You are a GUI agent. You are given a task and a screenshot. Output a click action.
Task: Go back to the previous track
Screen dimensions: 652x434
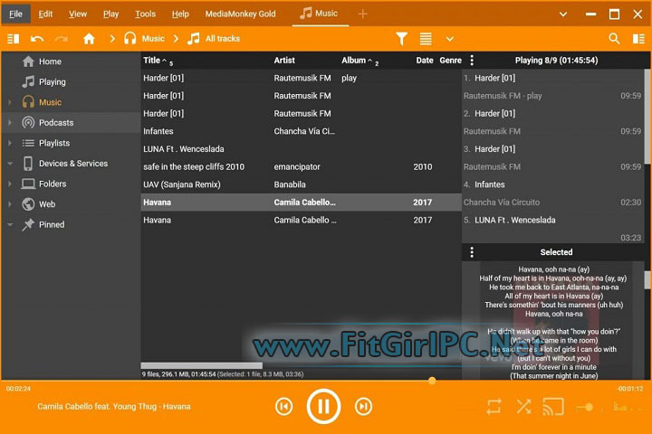(x=283, y=407)
